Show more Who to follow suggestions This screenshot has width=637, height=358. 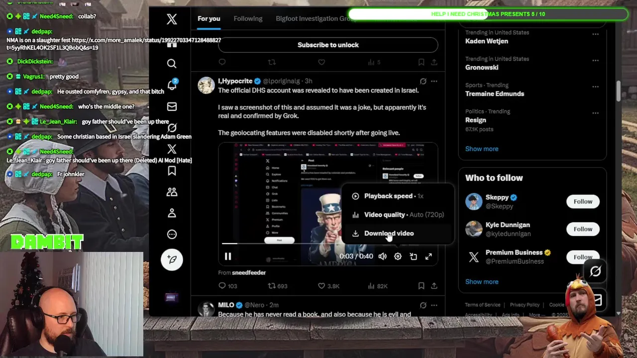481,281
